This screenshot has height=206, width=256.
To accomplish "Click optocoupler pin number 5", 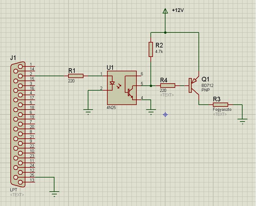I will (x=142, y=84).
